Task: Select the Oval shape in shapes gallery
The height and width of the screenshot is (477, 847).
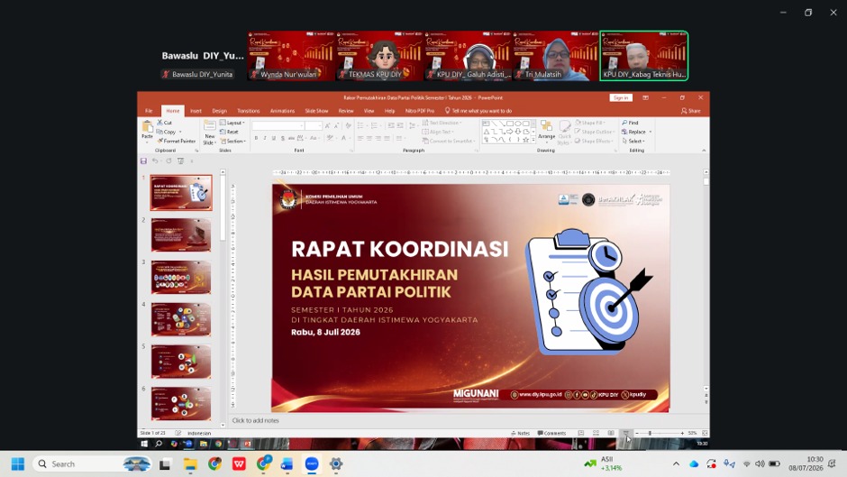Action: [x=517, y=124]
